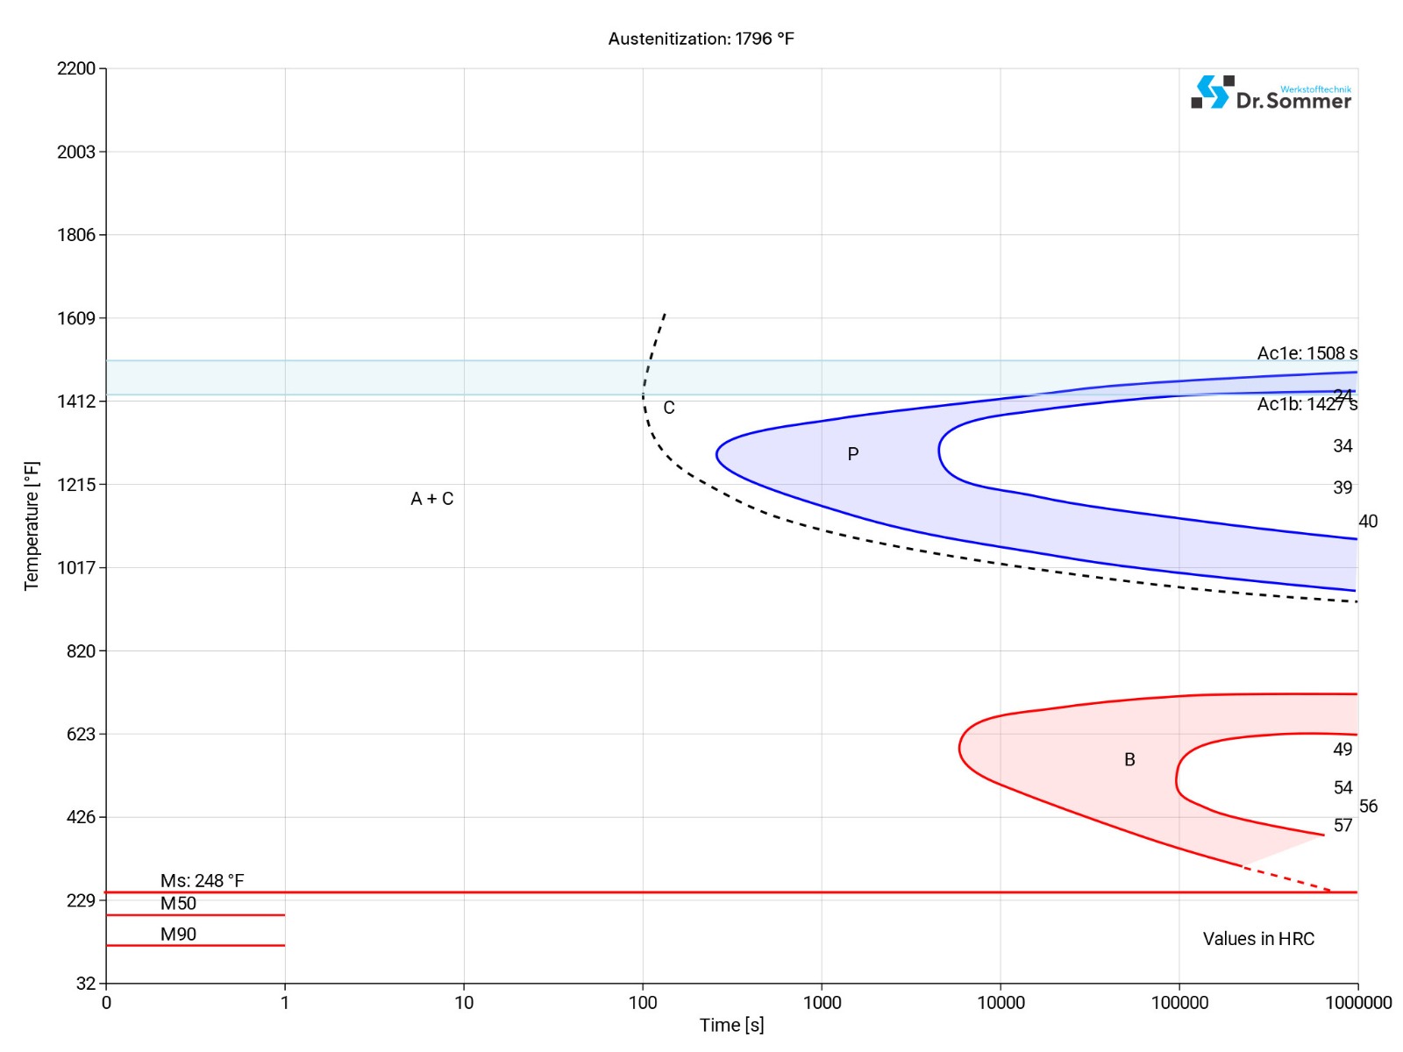The width and height of the screenshot is (1403, 1052).
Task: Click the C label near the dashed curve
Action: (x=669, y=408)
